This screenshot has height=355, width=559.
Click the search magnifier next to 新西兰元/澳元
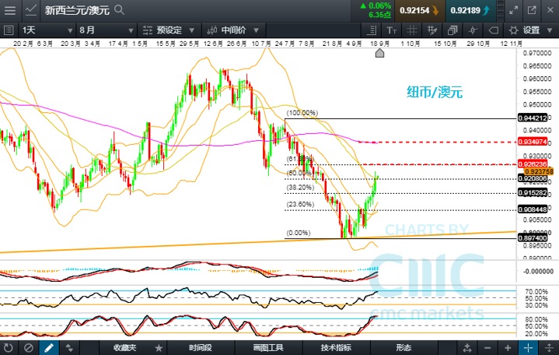(x=118, y=10)
